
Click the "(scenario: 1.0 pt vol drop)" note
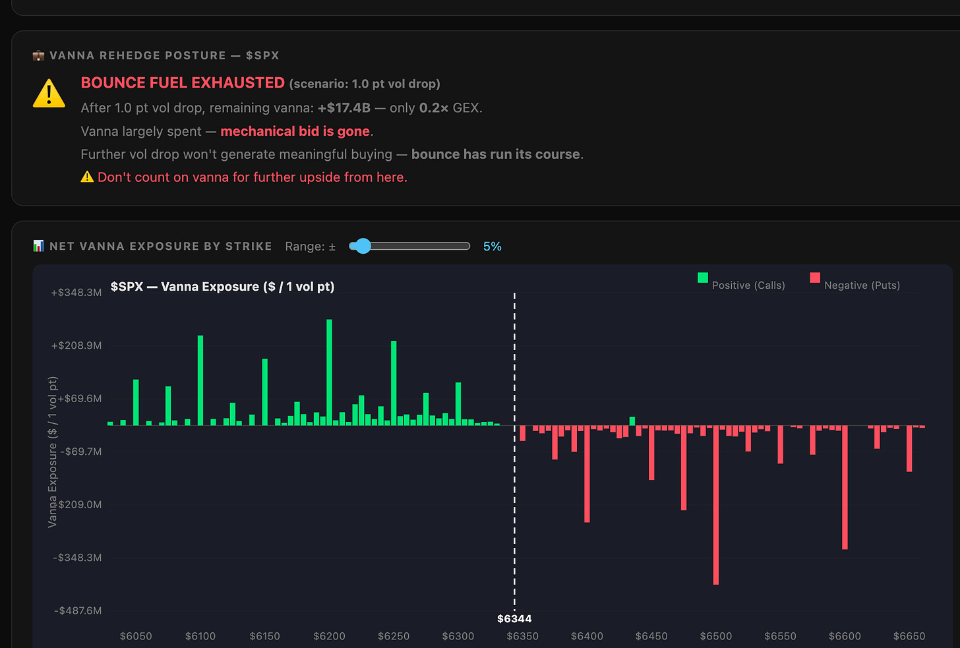click(x=365, y=84)
